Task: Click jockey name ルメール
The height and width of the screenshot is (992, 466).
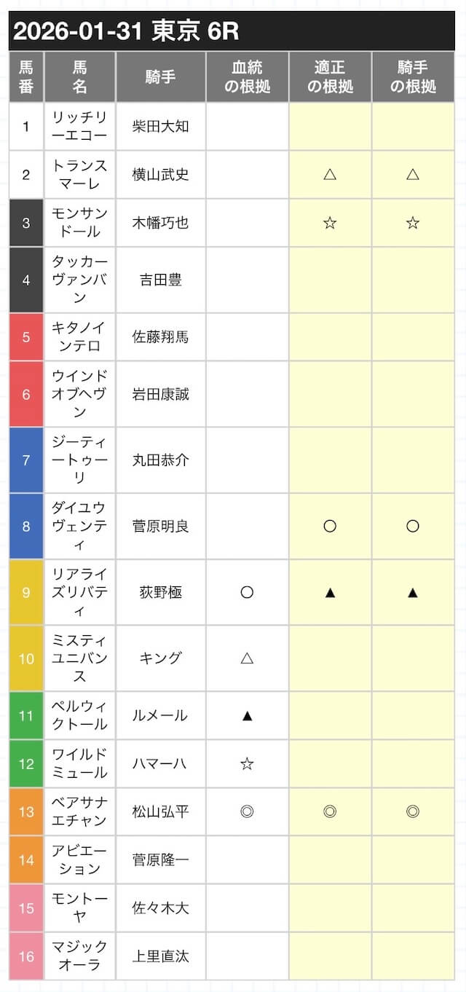Action: (x=160, y=715)
